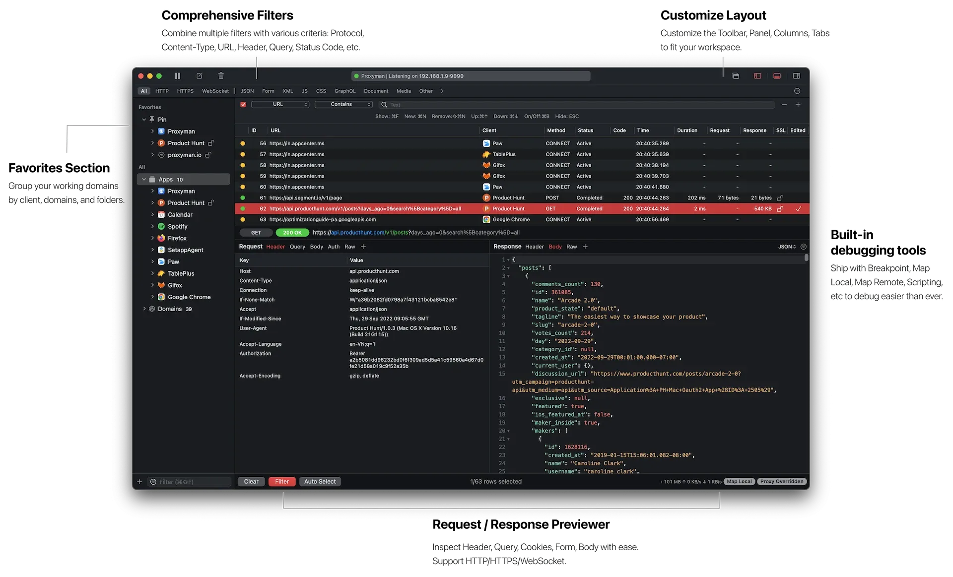Switch to the Response Raw tab
The width and height of the screenshot is (953, 577).
572,247
